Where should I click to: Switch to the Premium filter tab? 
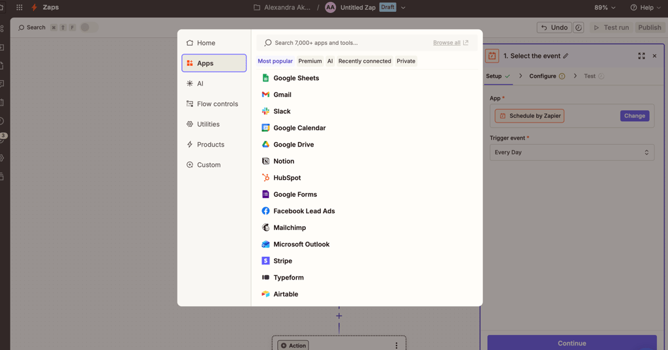tap(310, 61)
